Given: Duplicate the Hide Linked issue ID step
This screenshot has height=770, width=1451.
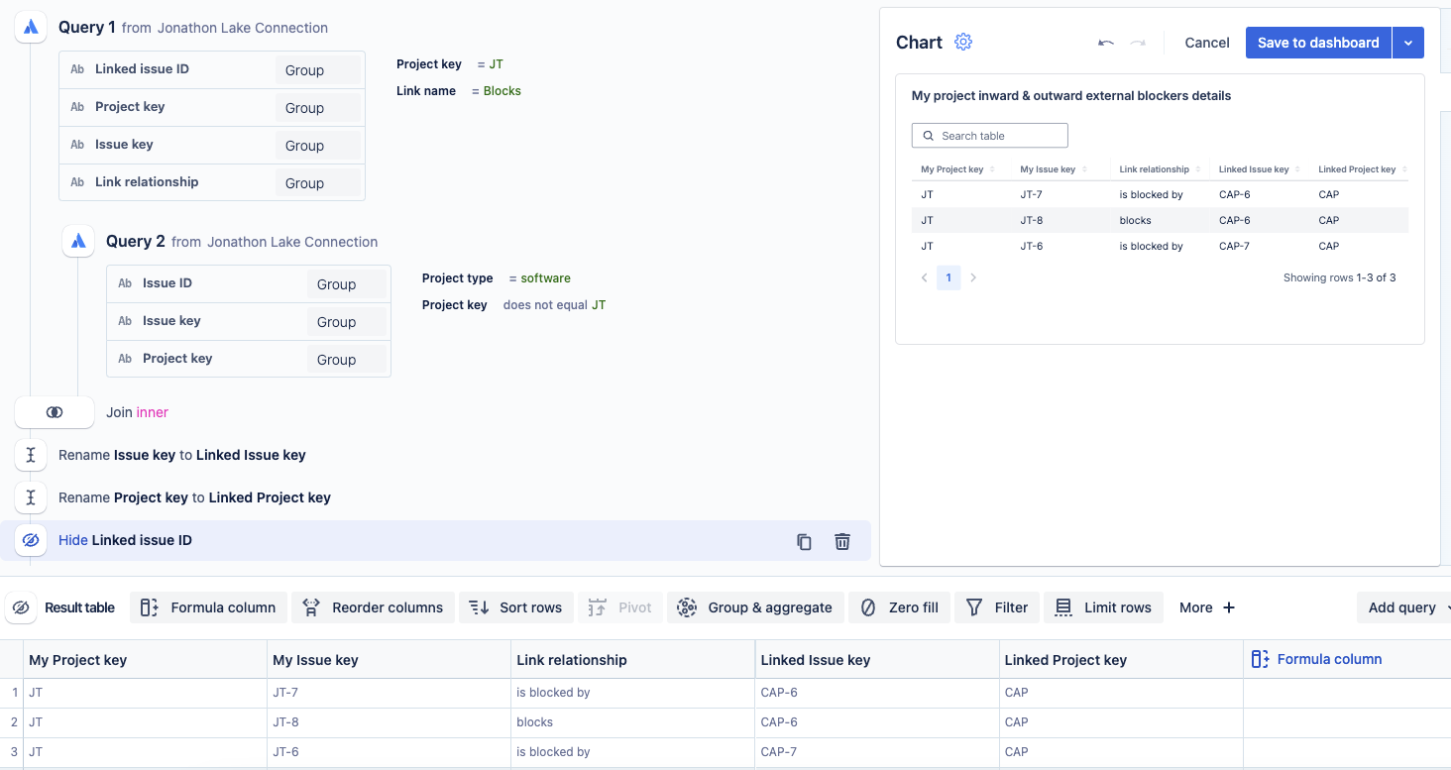Looking at the screenshot, I should click(804, 541).
